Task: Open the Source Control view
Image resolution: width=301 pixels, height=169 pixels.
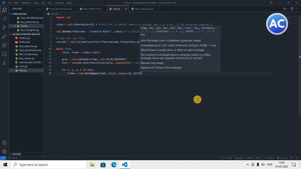Action: [x=4, y=27]
